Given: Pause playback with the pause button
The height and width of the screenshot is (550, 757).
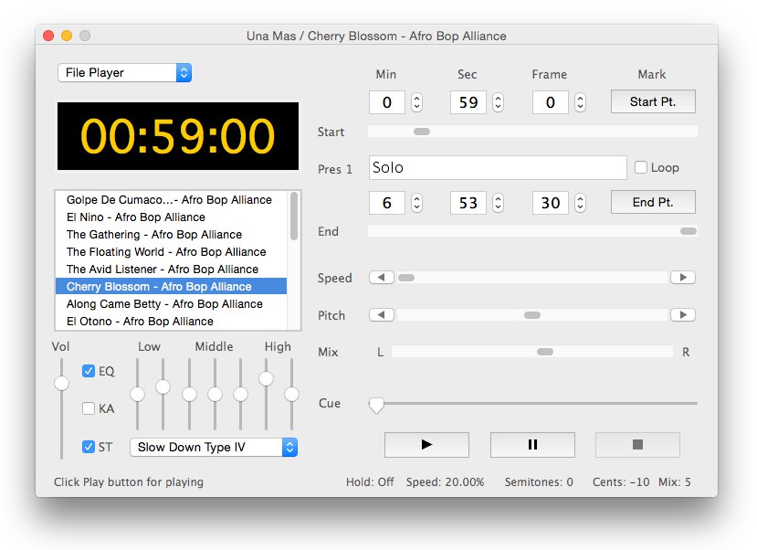Looking at the screenshot, I should coord(532,445).
